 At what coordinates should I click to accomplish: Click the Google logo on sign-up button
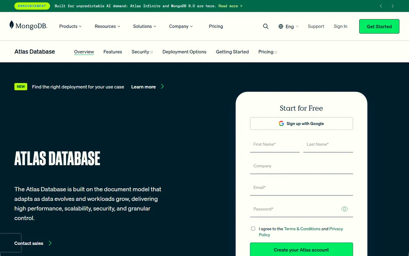click(x=281, y=124)
